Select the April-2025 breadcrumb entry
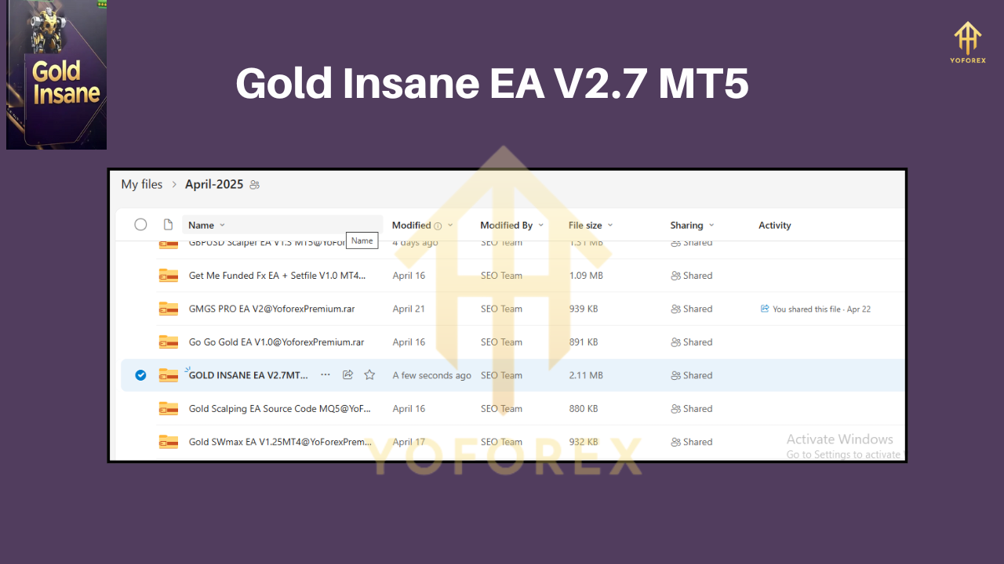 click(213, 184)
